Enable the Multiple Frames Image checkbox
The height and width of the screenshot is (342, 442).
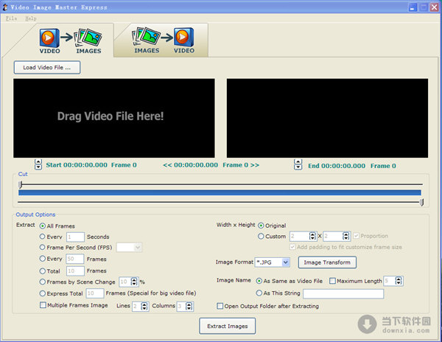42,305
